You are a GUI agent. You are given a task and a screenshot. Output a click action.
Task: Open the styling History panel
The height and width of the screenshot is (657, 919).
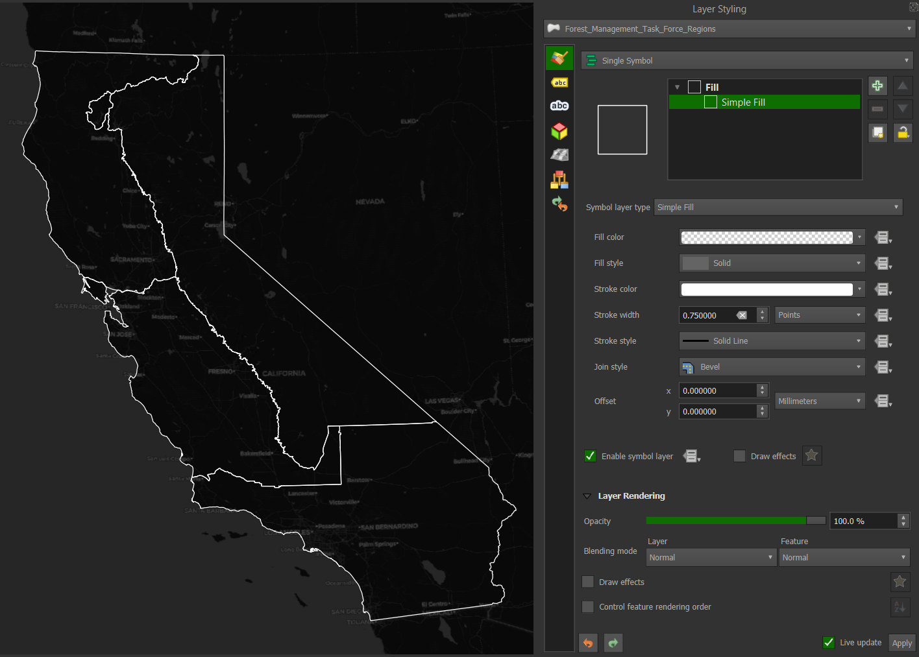pyautogui.click(x=559, y=204)
